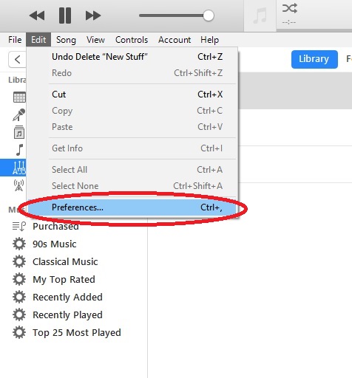Open the Purchased playlist

[55, 226]
